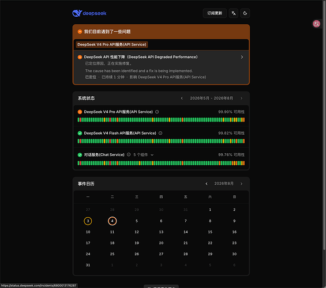Click the pink translate extension bubble
The image size is (326, 288).
click(317, 24)
